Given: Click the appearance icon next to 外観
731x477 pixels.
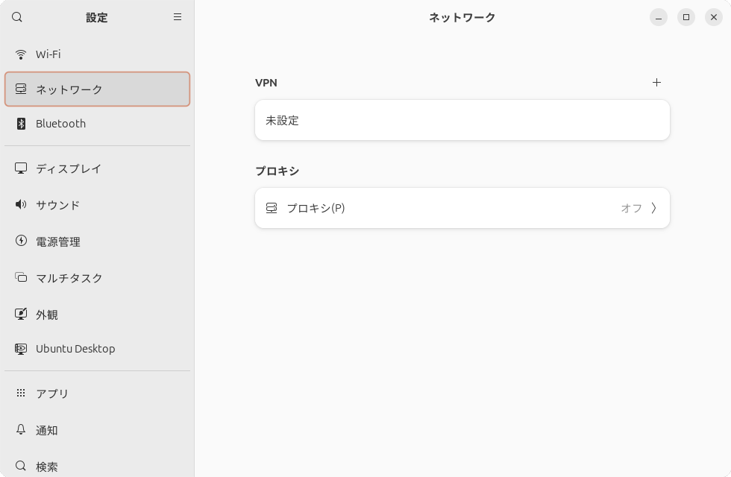Looking at the screenshot, I should click(x=20, y=314).
